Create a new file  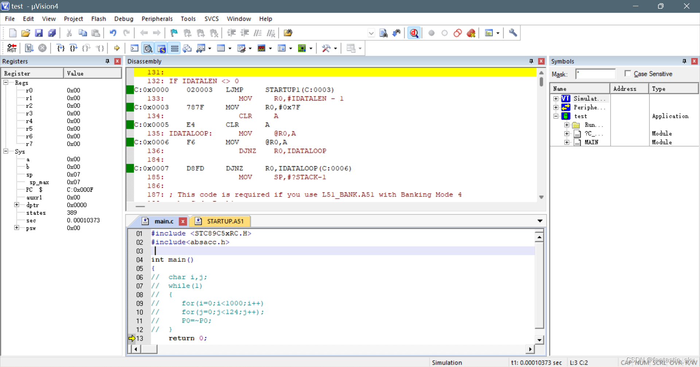click(x=12, y=33)
